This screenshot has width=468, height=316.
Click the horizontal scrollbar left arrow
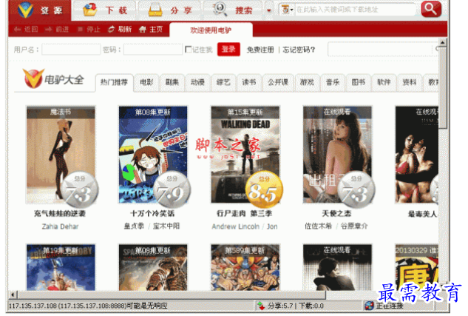pos(13,295)
